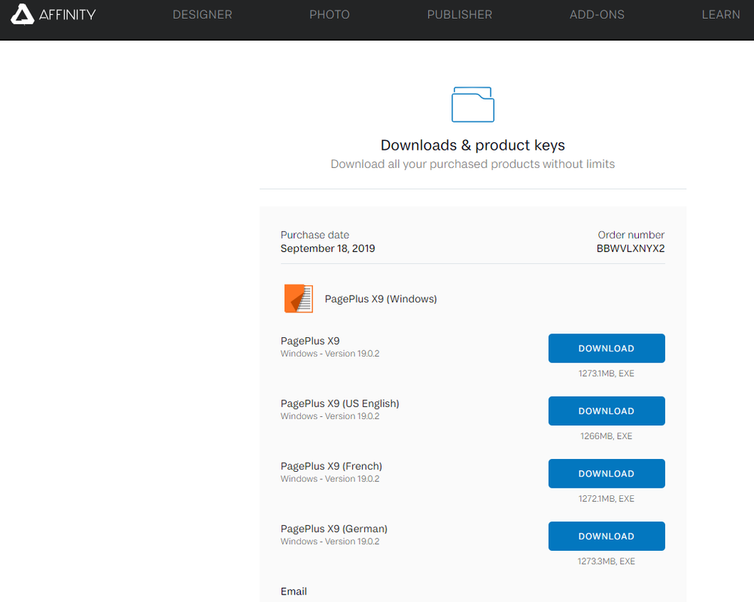
Task: Click the PagePlus X9 (German) label
Action: click(x=334, y=528)
